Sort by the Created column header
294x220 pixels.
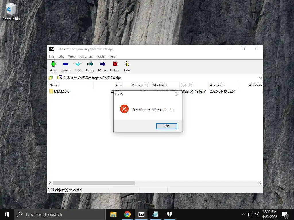click(194, 85)
